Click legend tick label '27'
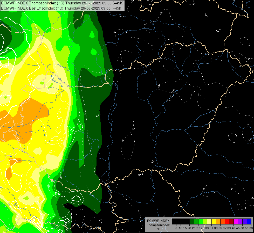Image resolution: width=254 pixels, height=233 pixels. [198, 228]
